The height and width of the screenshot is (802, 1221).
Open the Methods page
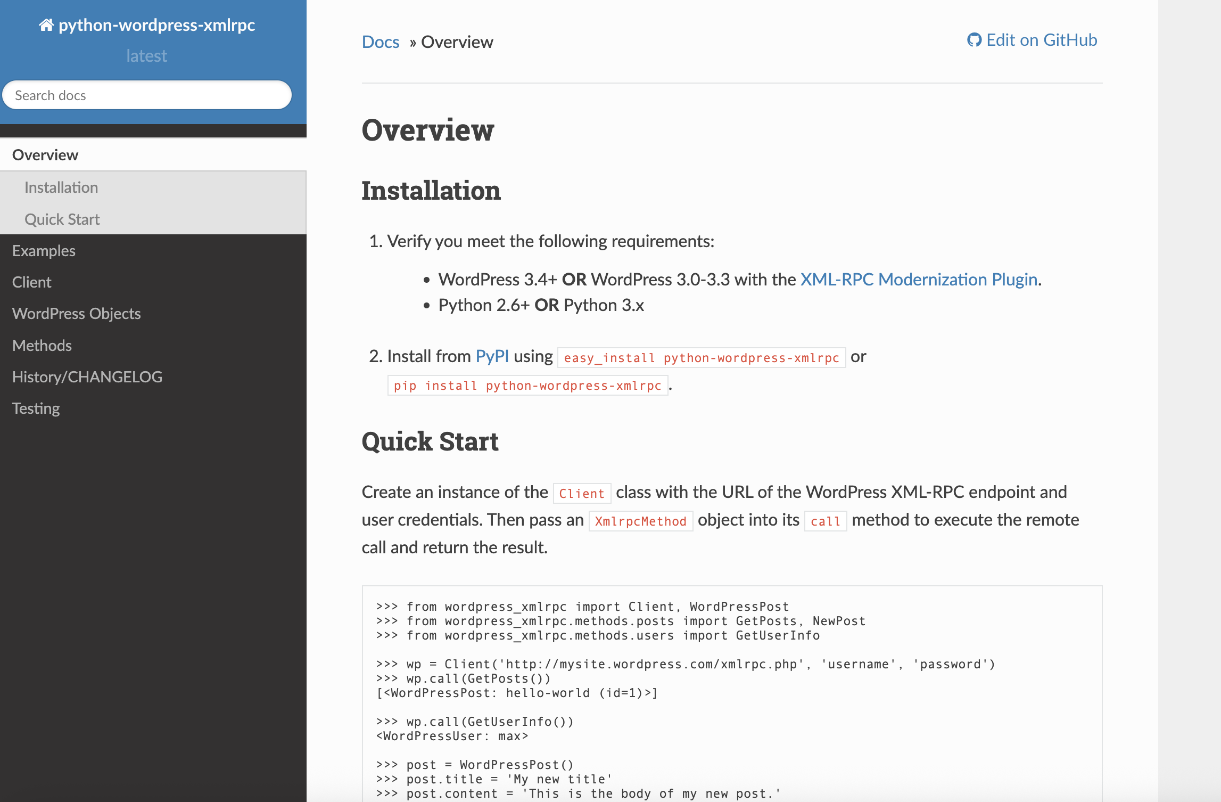pyautogui.click(x=153, y=346)
